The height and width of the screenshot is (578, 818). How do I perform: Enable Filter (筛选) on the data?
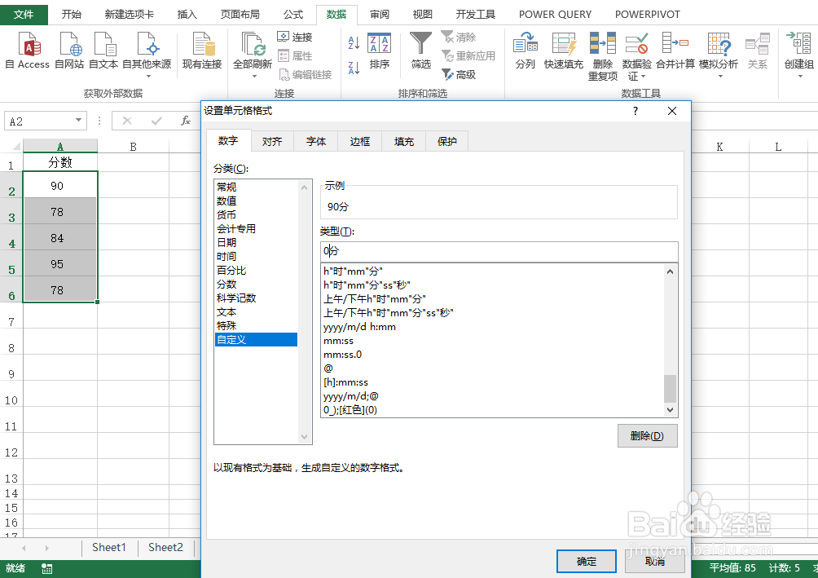(x=420, y=49)
